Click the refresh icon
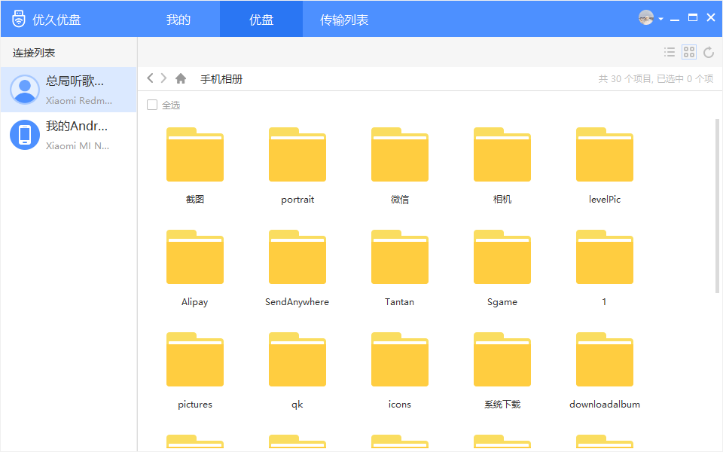This screenshot has height=452, width=723. coord(708,52)
